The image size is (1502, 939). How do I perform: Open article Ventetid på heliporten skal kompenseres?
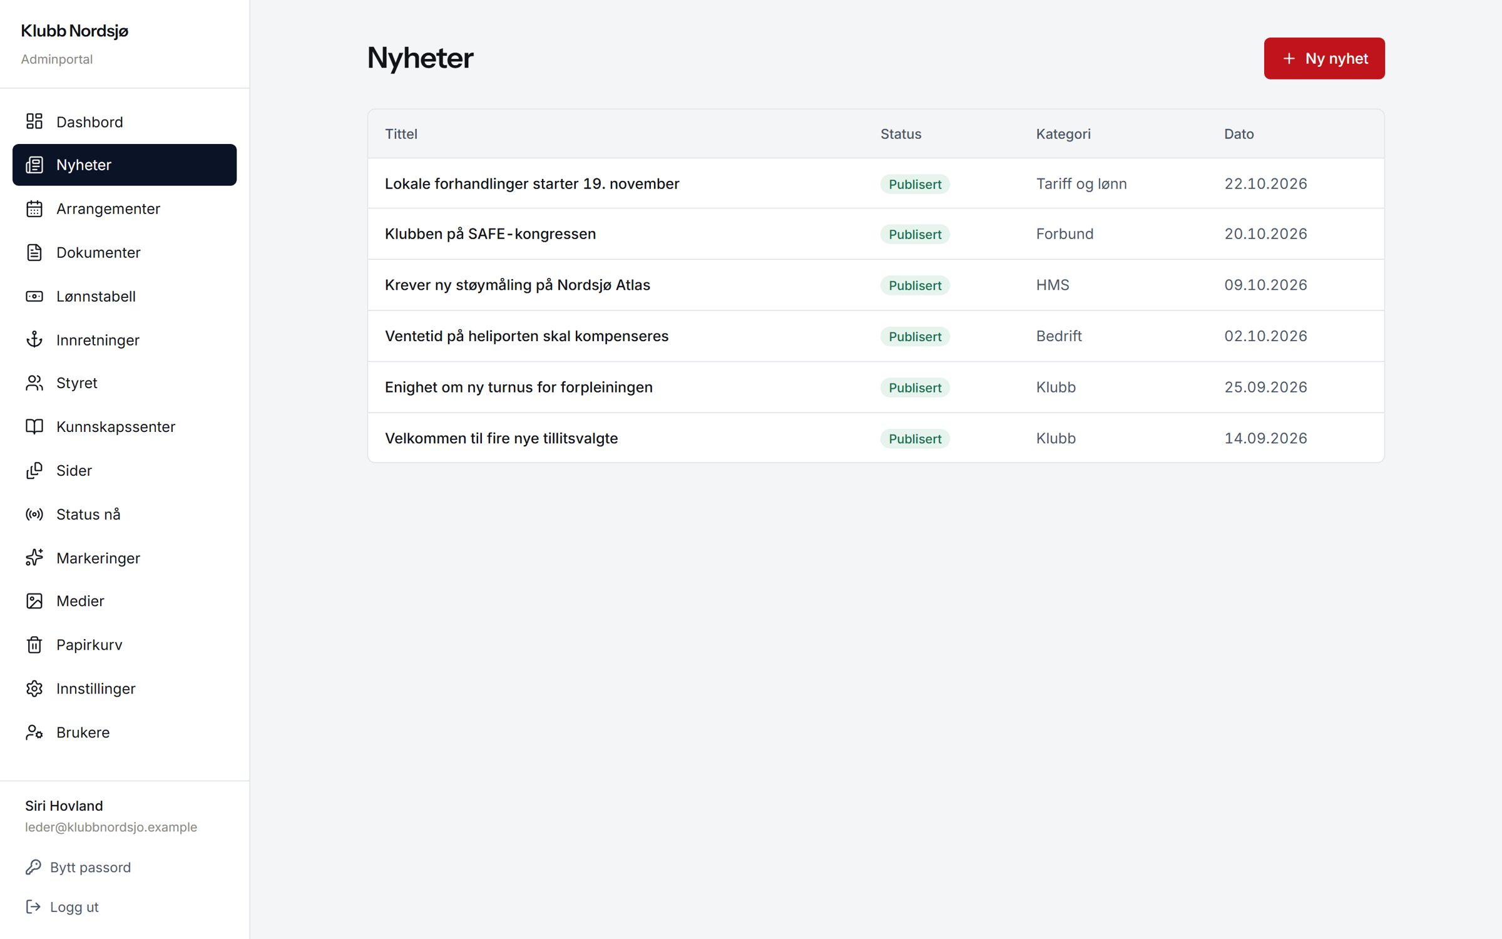[526, 336]
